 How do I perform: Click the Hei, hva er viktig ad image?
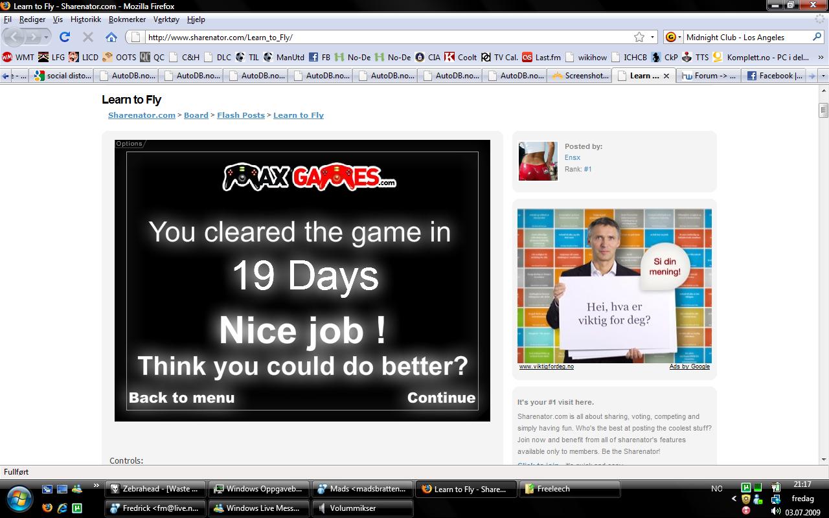tap(614, 286)
